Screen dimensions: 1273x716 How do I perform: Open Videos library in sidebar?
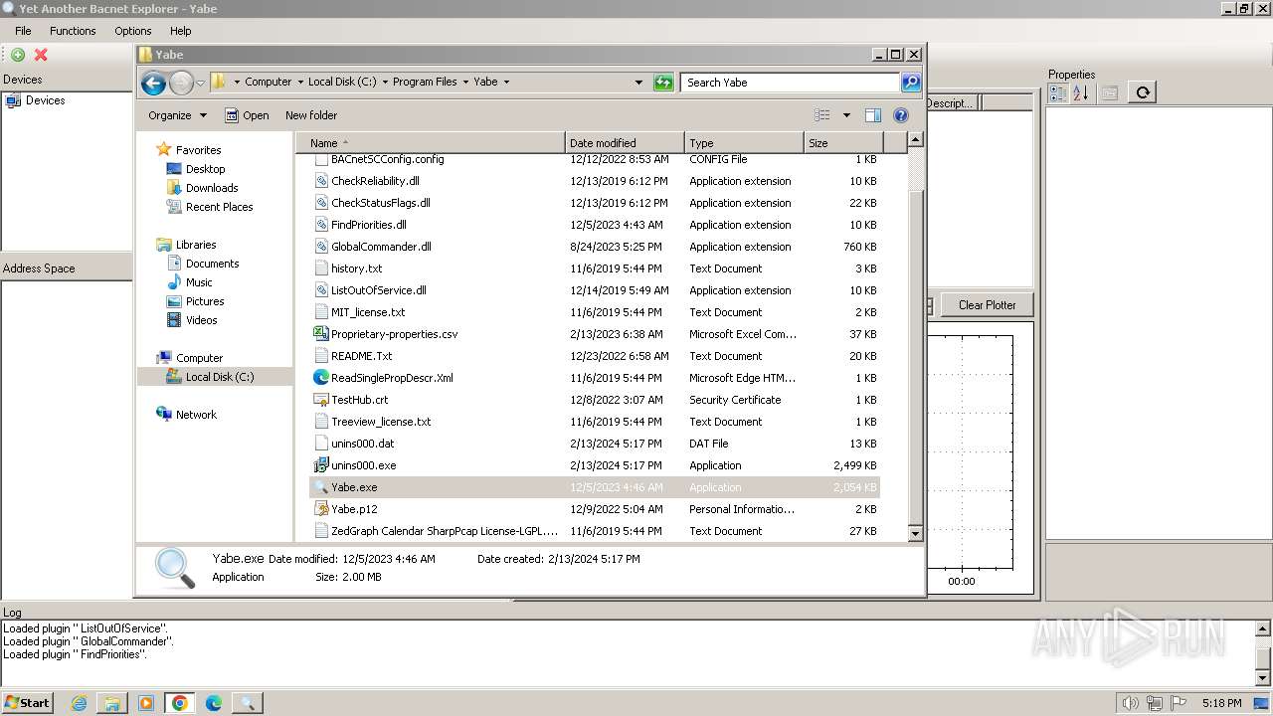(201, 320)
